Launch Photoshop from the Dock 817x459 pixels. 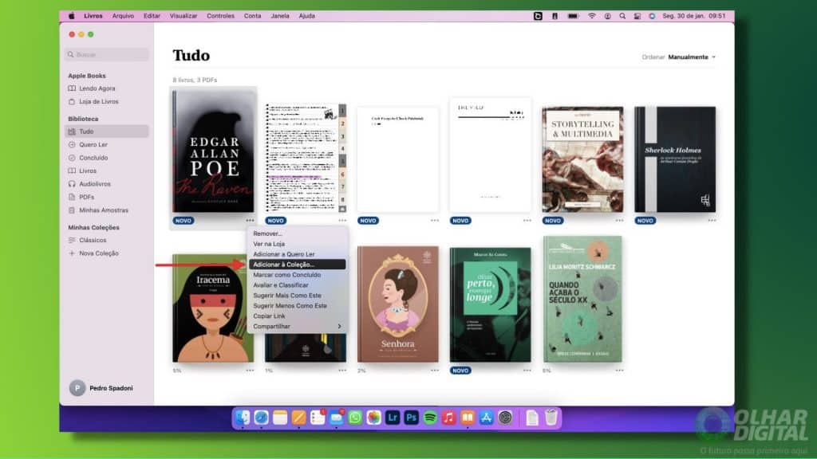(411, 418)
